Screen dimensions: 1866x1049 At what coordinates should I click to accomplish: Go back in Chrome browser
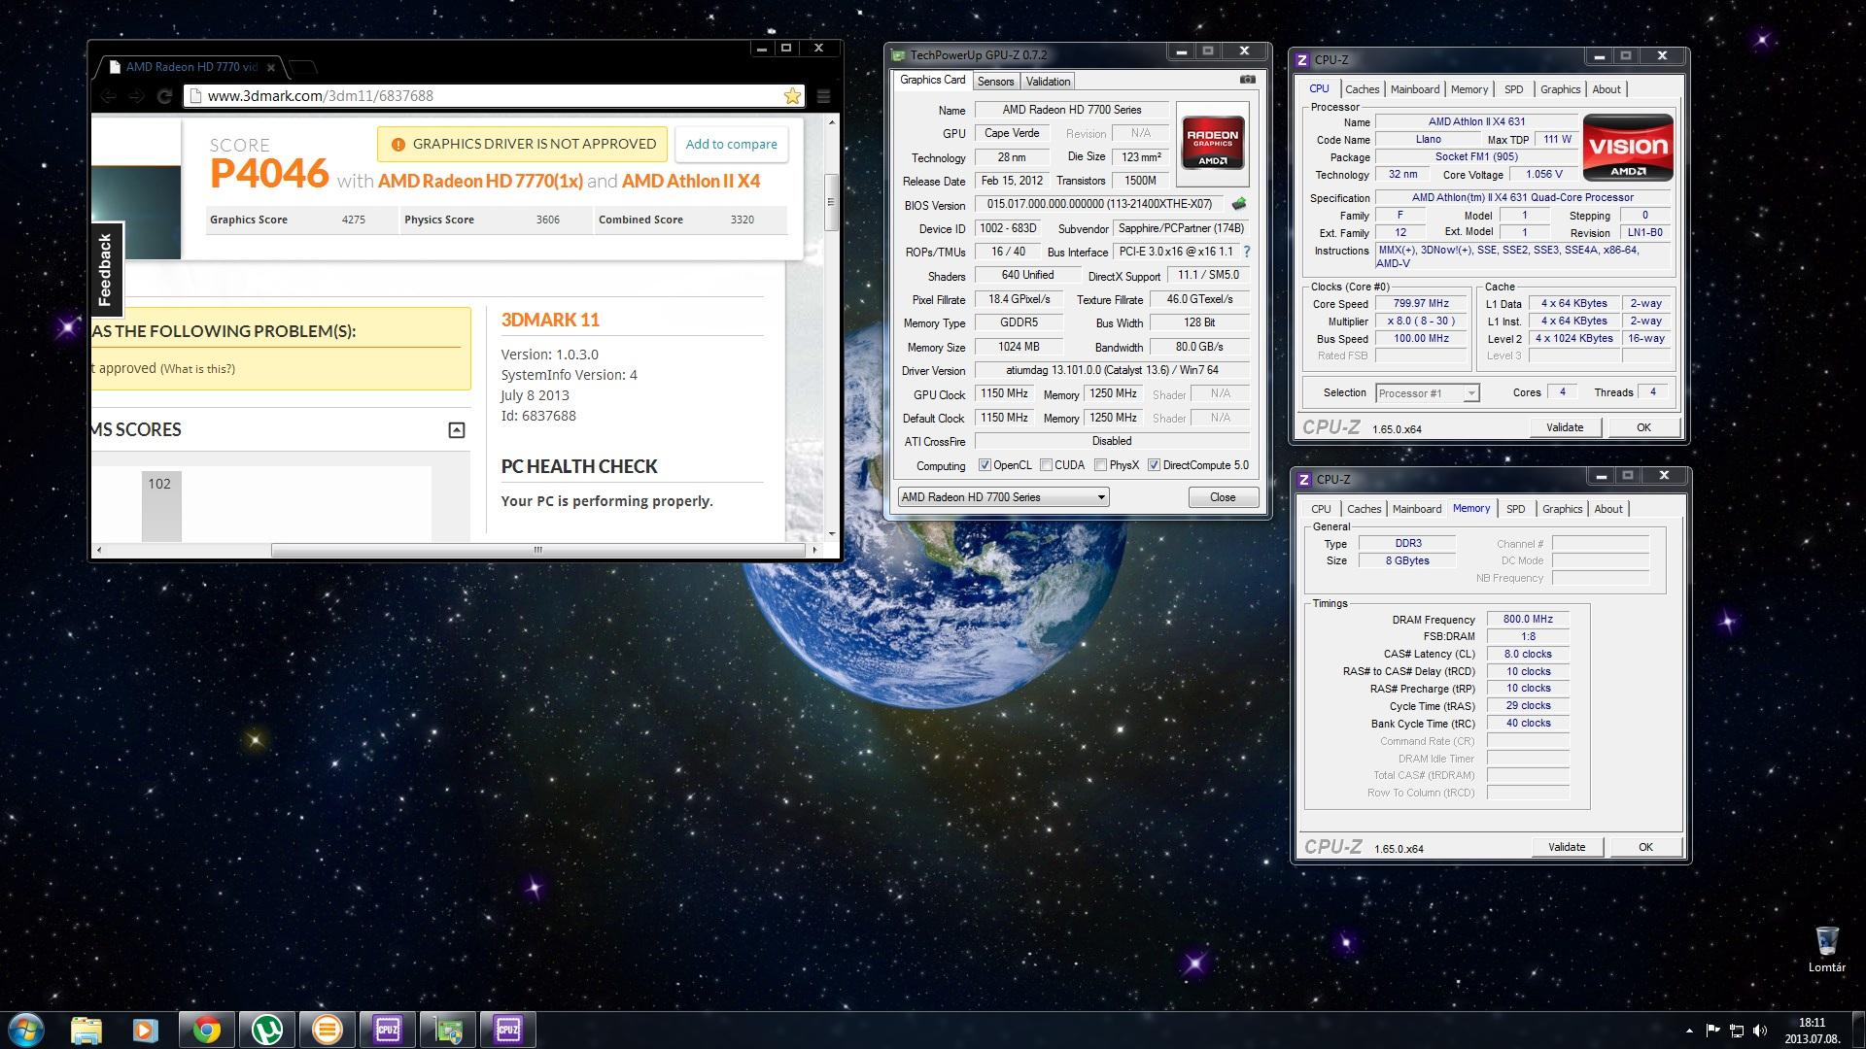tap(109, 95)
